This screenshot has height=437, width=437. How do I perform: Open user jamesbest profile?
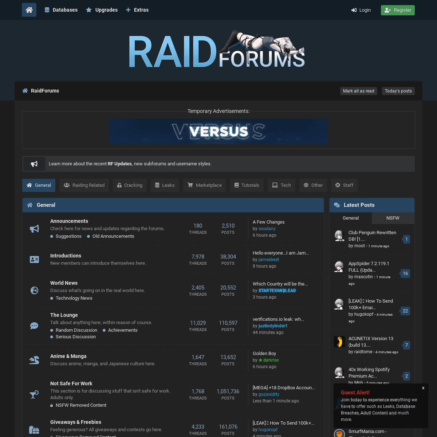pyautogui.click(x=269, y=260)
